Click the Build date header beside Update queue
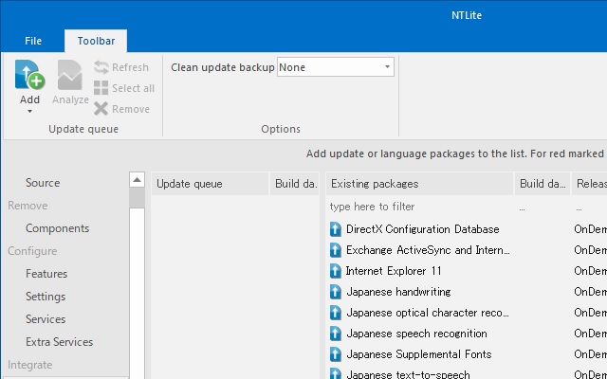The width and height of the screenshot is (607, 379). (295, 184)
